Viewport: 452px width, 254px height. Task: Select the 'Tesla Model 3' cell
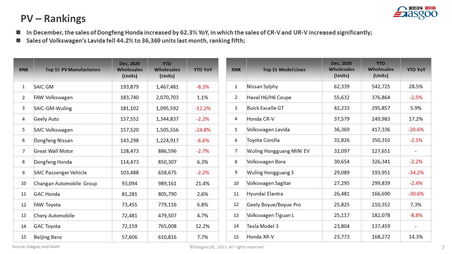(284, 226)
